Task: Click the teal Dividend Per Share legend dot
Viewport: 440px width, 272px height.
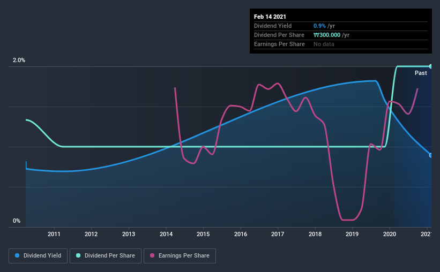Action: click(x=78, y=255)
